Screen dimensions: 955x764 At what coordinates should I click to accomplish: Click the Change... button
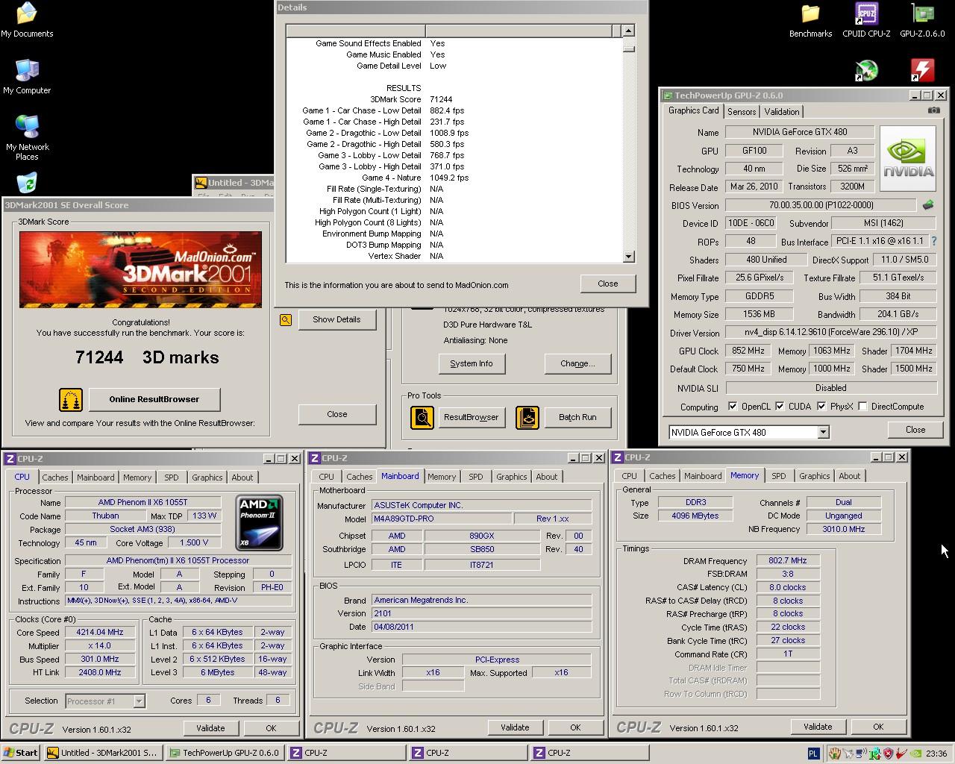point(577,363)
